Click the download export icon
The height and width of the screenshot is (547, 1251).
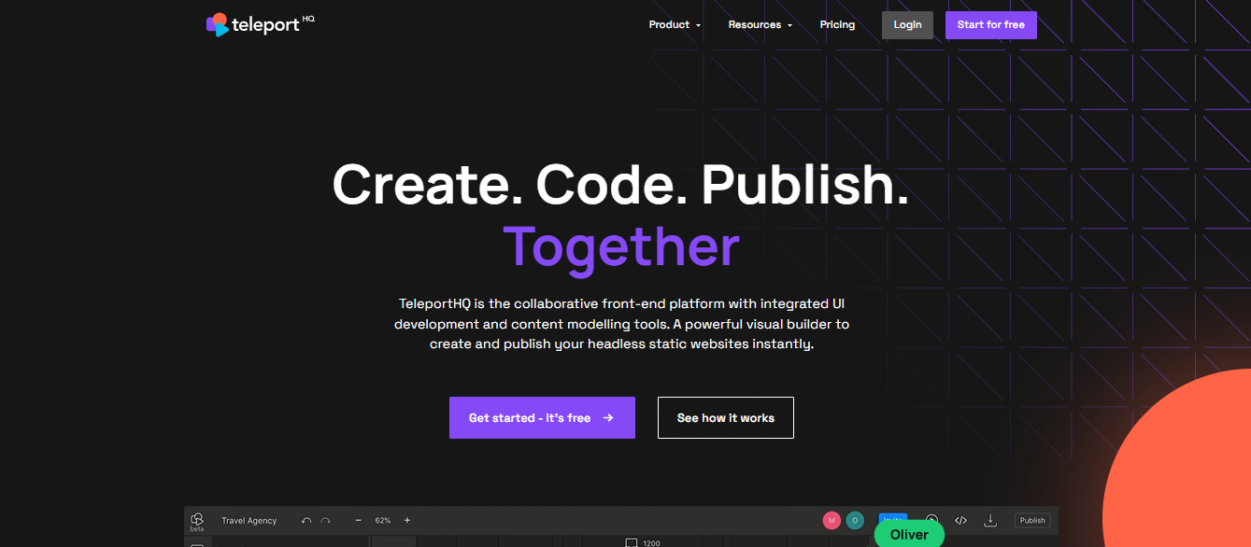991,521
